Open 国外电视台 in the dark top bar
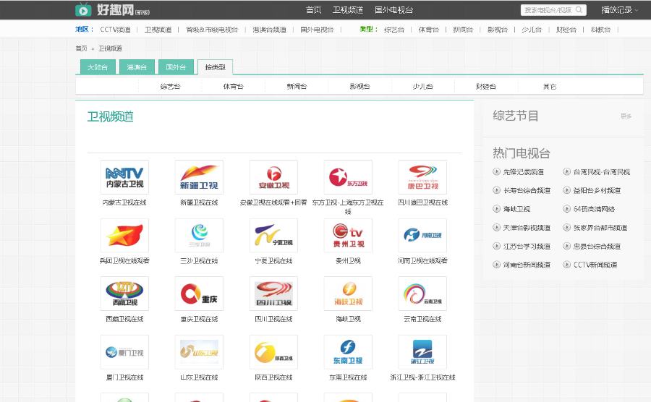651x402 pixels. 393,10
